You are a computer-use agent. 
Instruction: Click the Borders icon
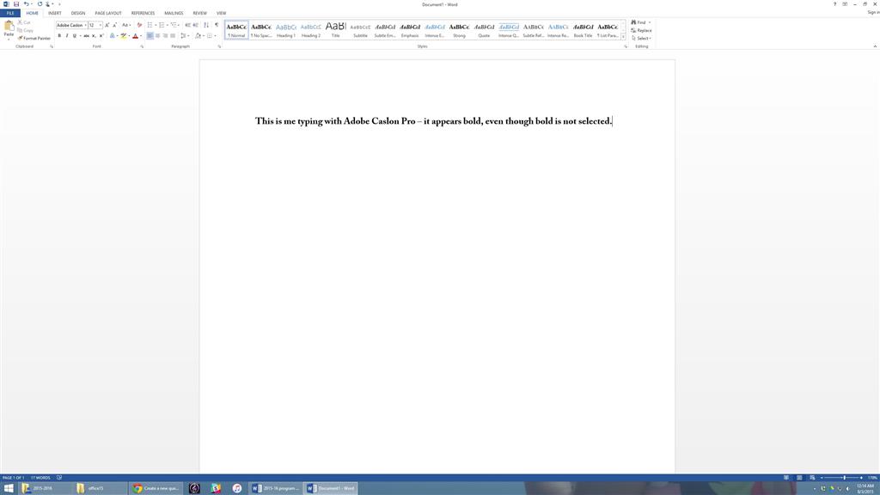(x=210, y=35)
